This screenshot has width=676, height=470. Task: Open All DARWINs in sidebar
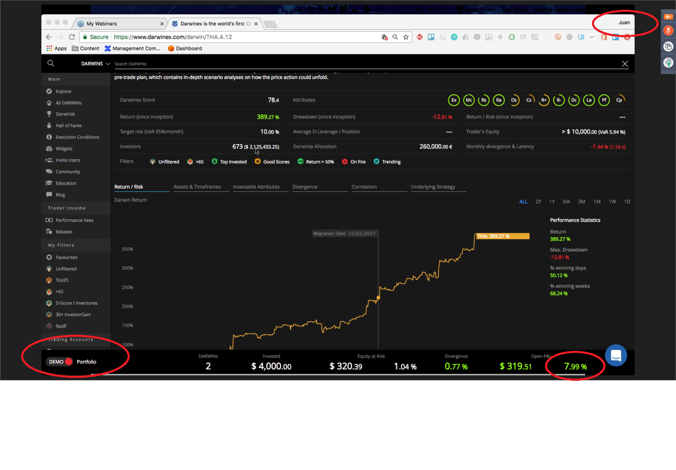coord(68,103)
